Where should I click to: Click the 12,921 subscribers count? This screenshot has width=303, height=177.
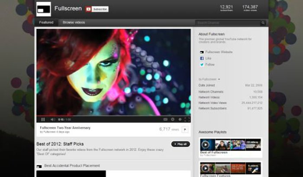[x=226, y=8]
